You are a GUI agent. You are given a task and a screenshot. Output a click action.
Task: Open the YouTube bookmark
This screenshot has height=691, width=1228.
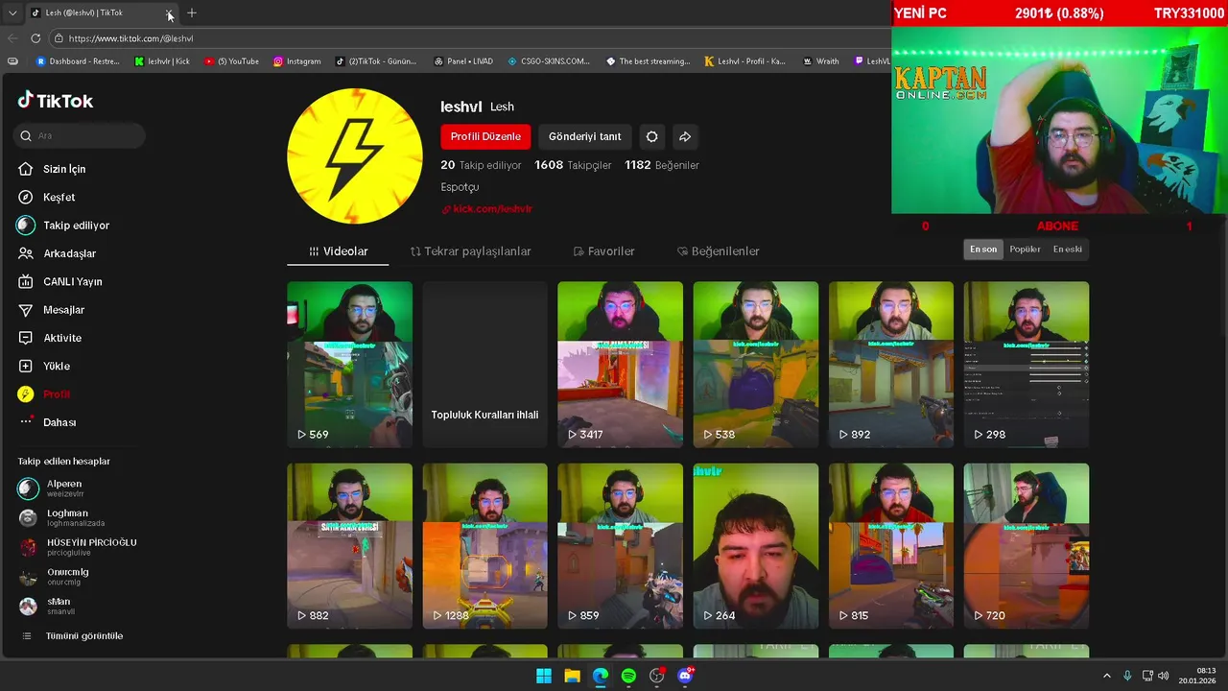pos(232,61)
